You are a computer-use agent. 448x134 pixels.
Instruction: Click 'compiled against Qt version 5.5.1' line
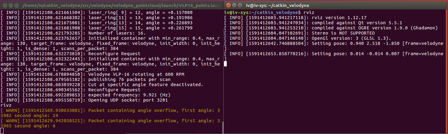313,23
